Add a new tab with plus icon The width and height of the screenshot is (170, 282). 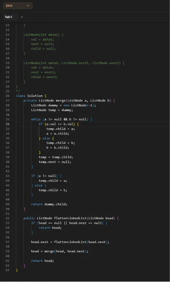[22, 17]
